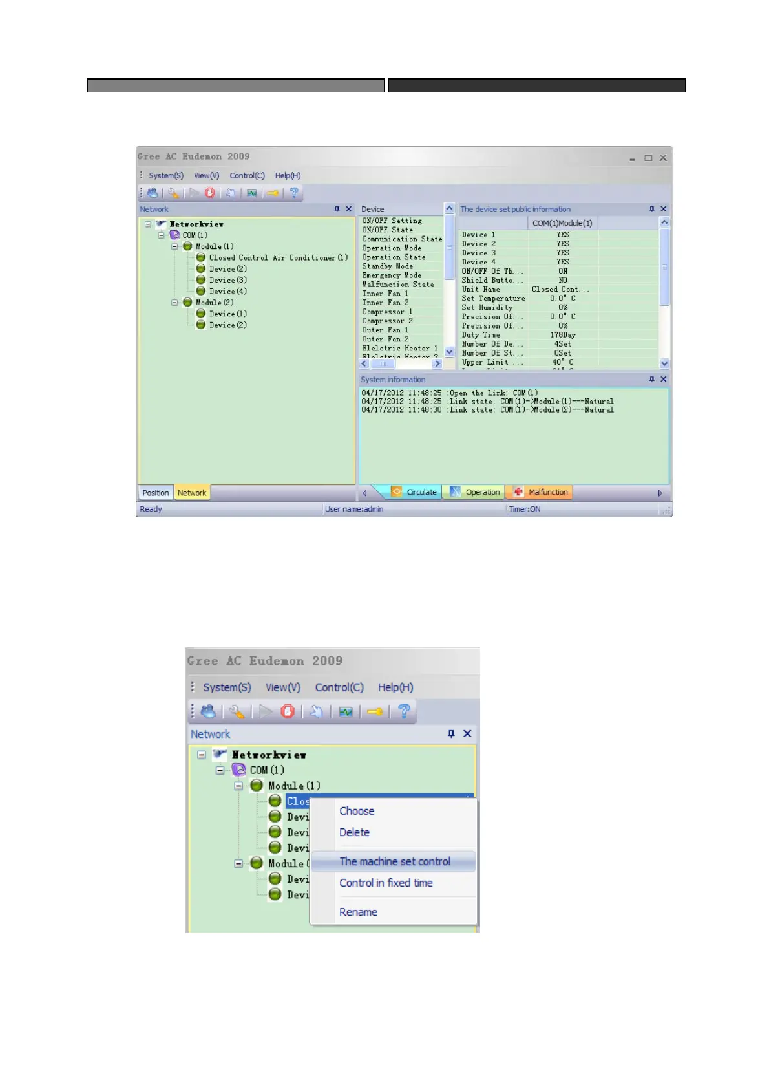Click the red stop icon in lower screenshot toolbar

pos(288,711)
